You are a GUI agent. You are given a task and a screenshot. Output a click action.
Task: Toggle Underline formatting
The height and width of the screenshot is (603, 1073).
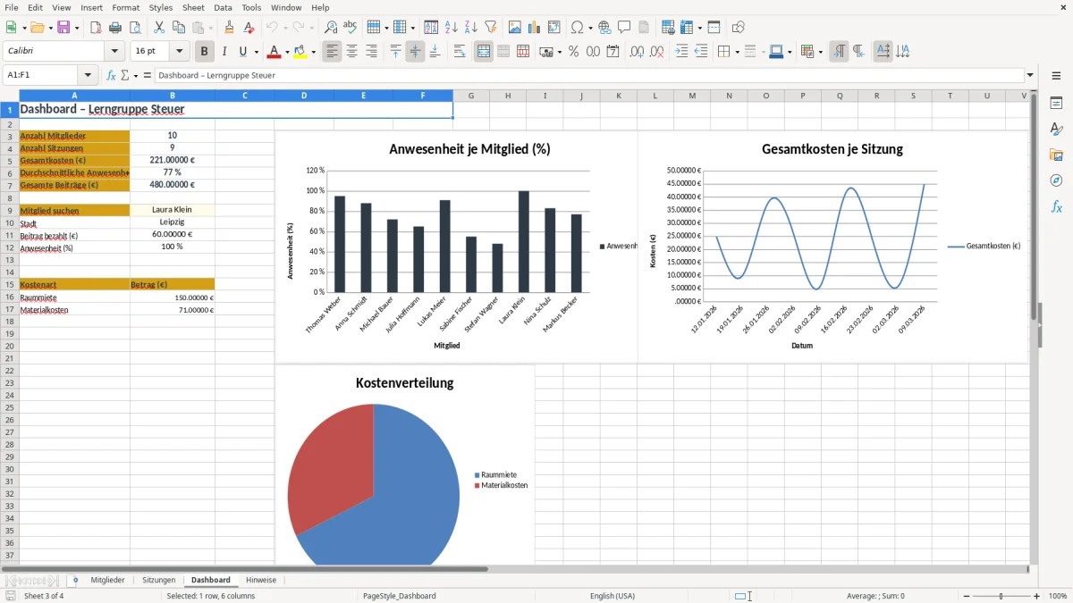[242, 52]
